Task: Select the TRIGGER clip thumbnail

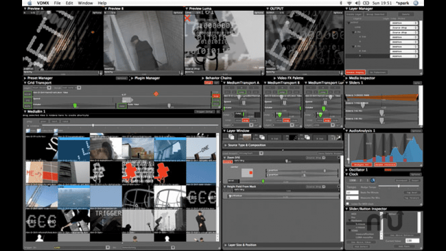Action: click(106, 220)
